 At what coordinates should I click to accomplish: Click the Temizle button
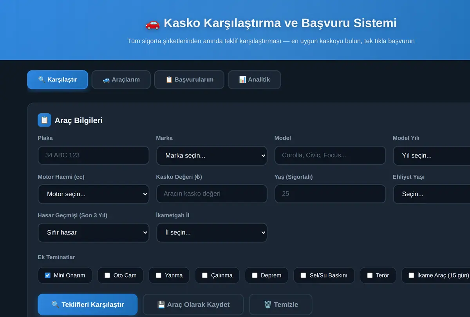(x=281, y=304)
